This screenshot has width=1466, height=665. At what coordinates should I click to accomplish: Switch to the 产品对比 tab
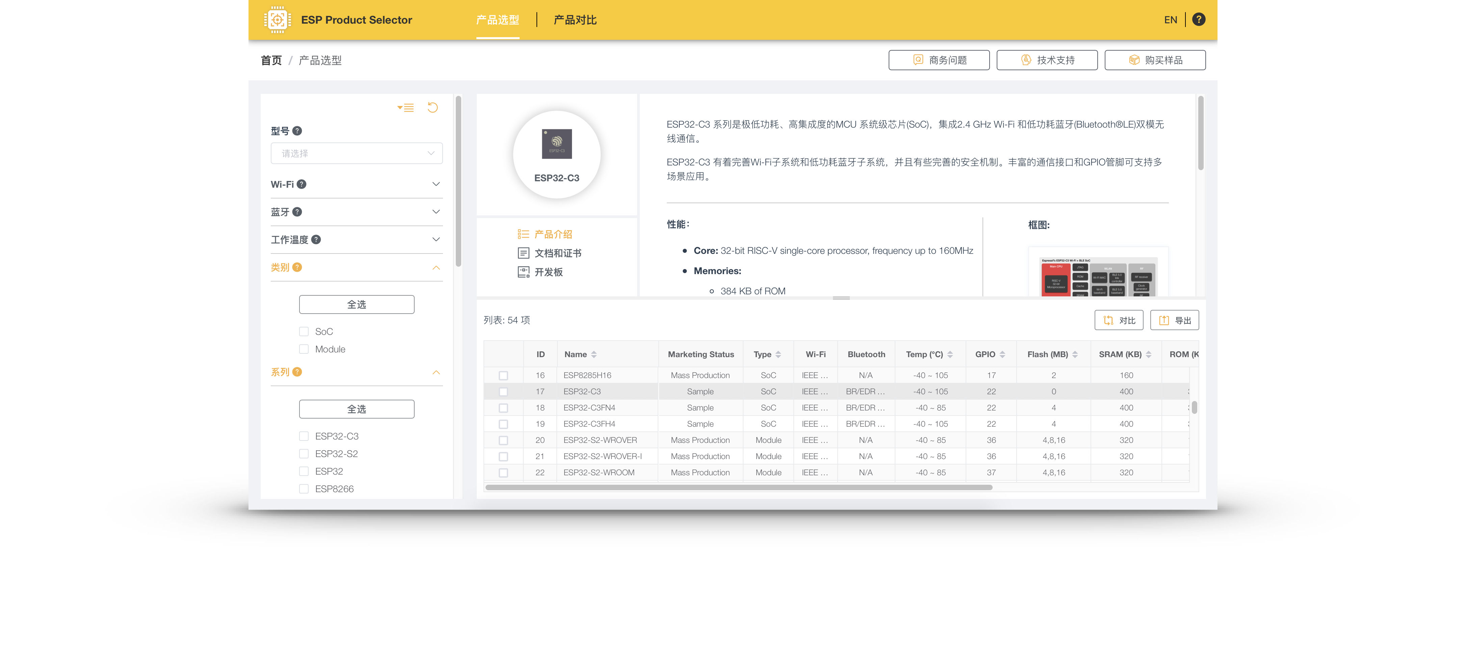pyautogui.click(x=575, y=20)
